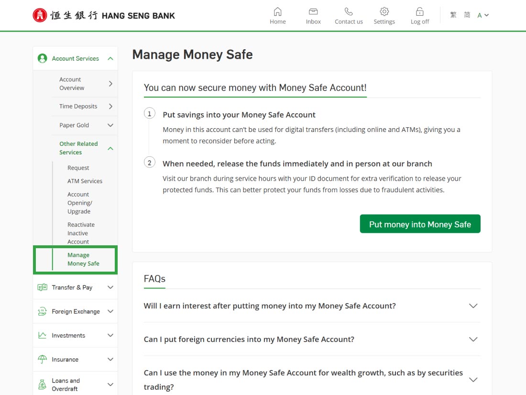The height and width of the screenshot is (395, 526).
Task: Click the Investments chart icon
Action: 43,335
